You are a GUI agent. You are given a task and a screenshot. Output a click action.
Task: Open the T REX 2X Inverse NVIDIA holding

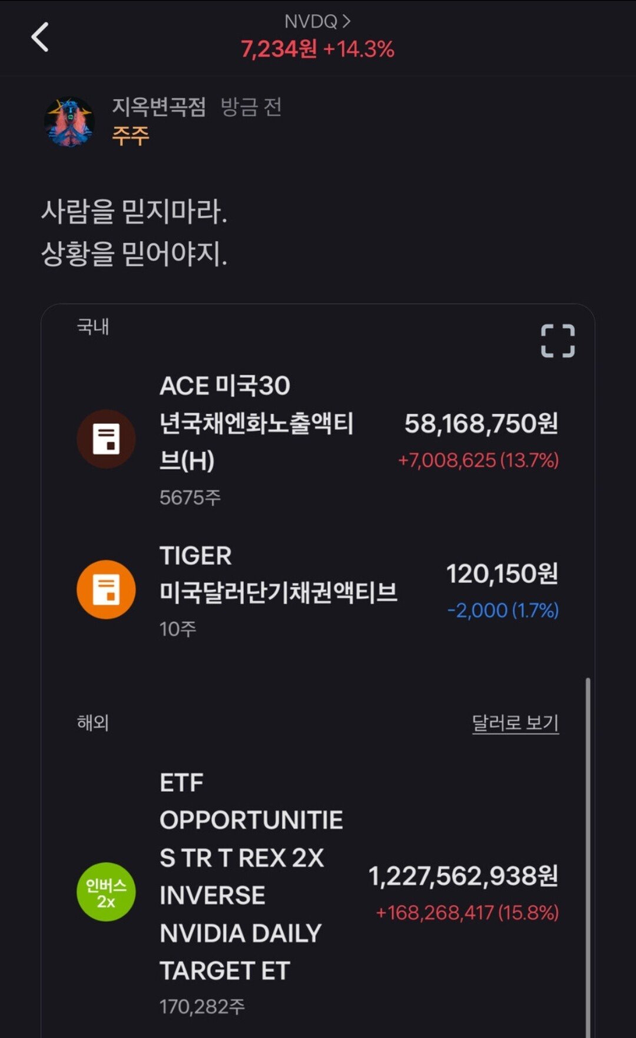click(x=241, y=876)
